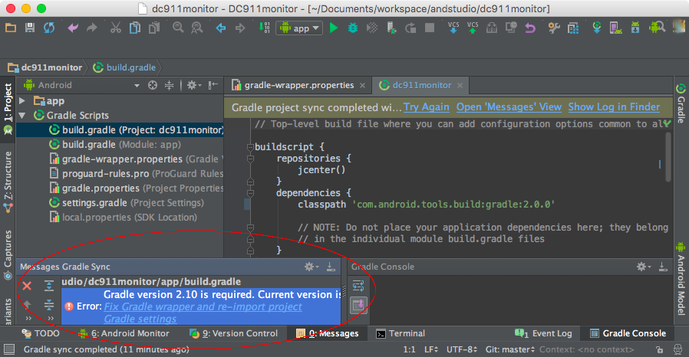
Task: Click the Copy icon in toolbar
Action: (135, 28)
